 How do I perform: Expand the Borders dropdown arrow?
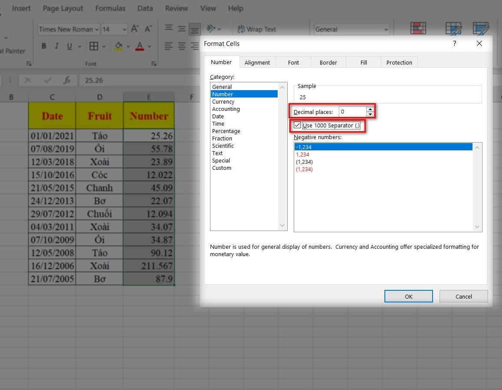click(x=104, y=46)
